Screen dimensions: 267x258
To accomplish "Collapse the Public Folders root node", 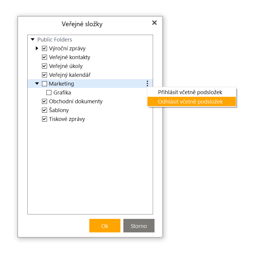I will point(33,39).
